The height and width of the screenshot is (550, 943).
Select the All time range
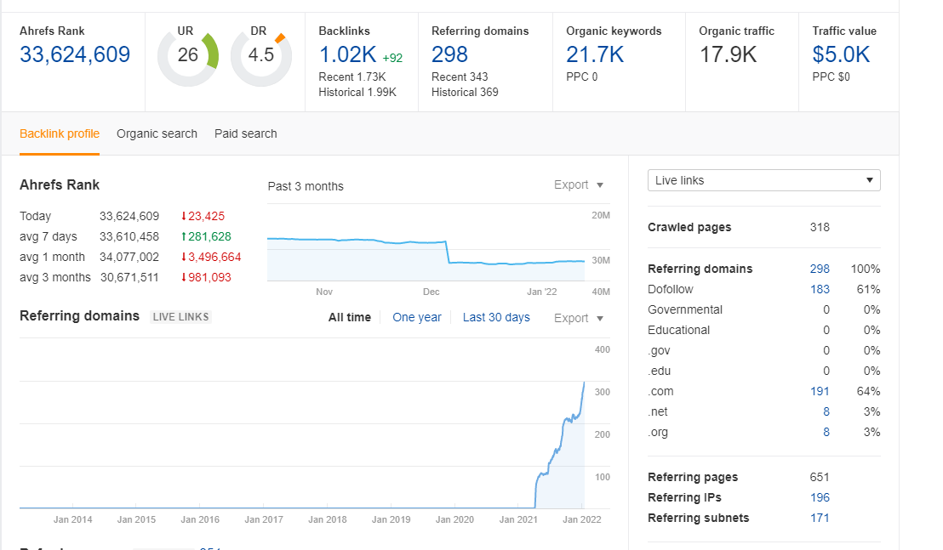point(350,318)
